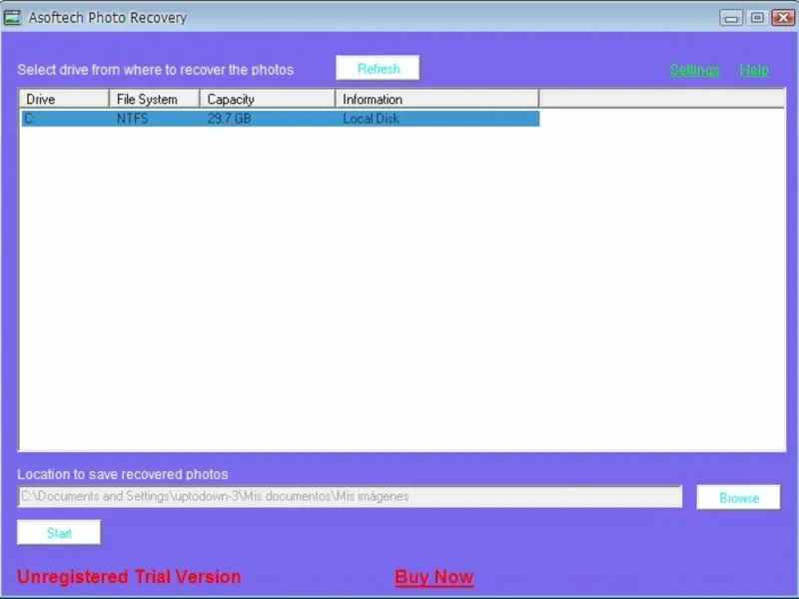Start the photo recovery scan

click(x=59, y=533)
